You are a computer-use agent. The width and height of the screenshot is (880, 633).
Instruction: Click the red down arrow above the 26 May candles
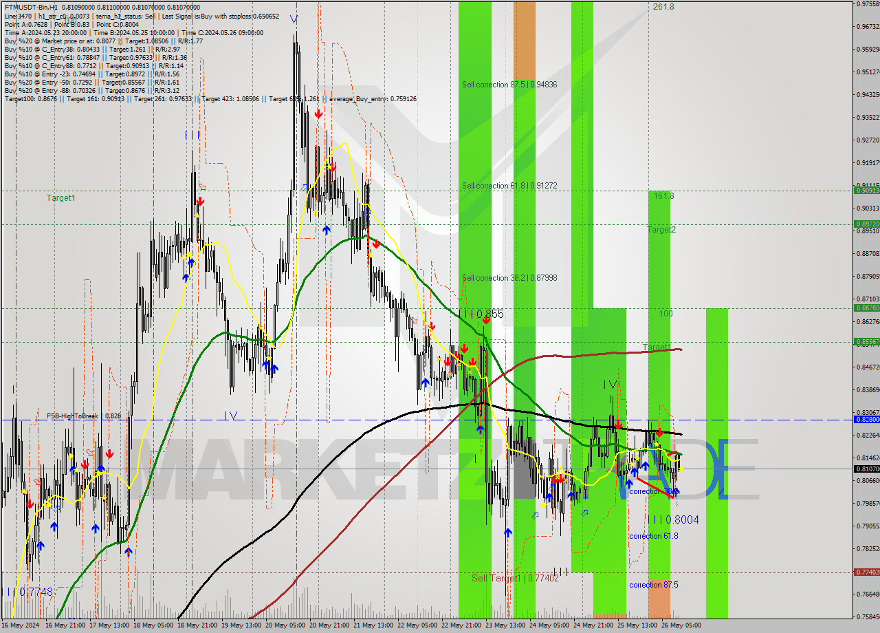pos(660,432)
